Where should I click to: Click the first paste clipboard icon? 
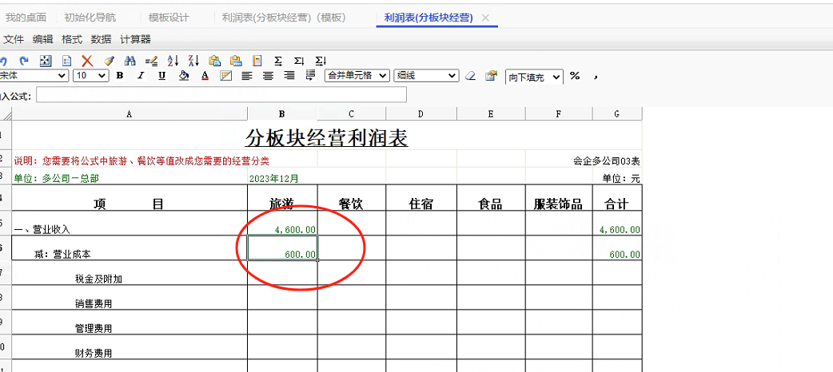[x=214, y=61]
